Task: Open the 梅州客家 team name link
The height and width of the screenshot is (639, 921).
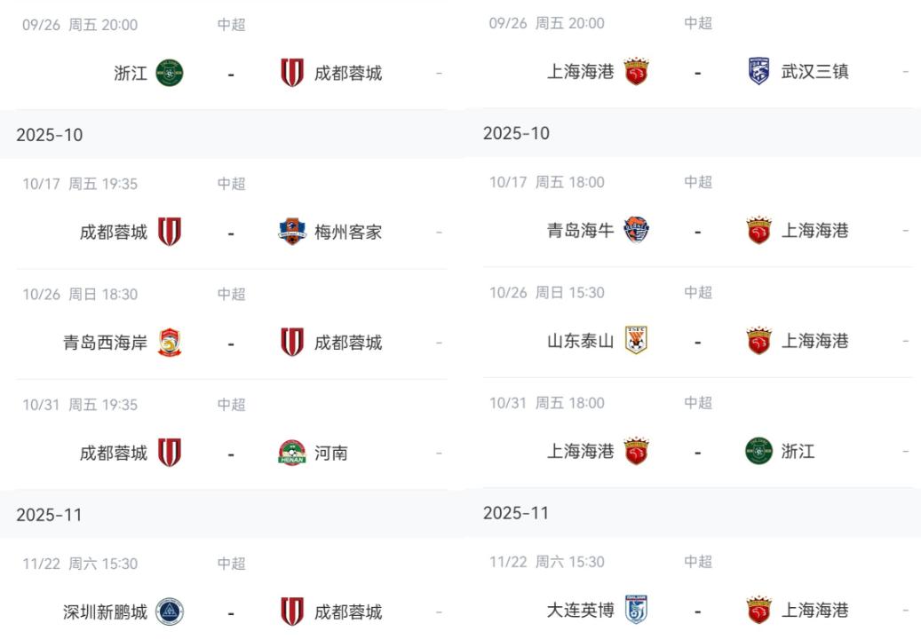Action: coord(348,233)
